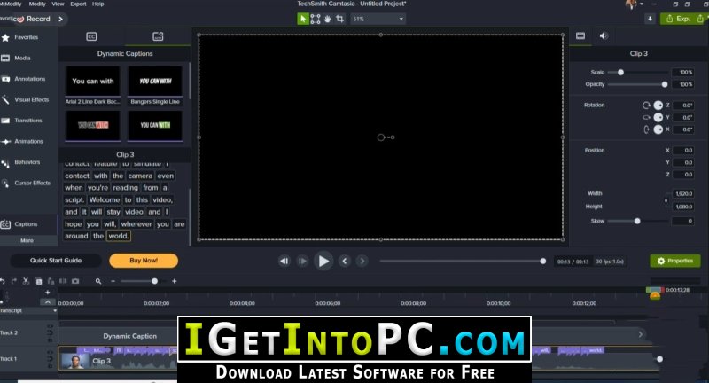Edit the Position X value field

tap(682, 150)
